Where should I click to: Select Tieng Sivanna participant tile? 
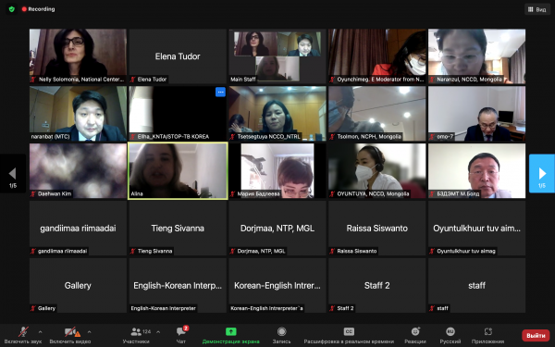(x=178, y=228)
